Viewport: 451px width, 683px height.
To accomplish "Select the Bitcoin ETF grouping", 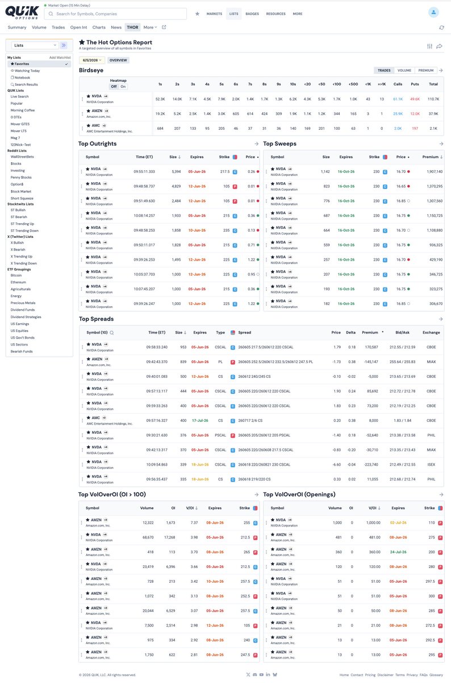I will pyautogui.click(x=16, y=275).
